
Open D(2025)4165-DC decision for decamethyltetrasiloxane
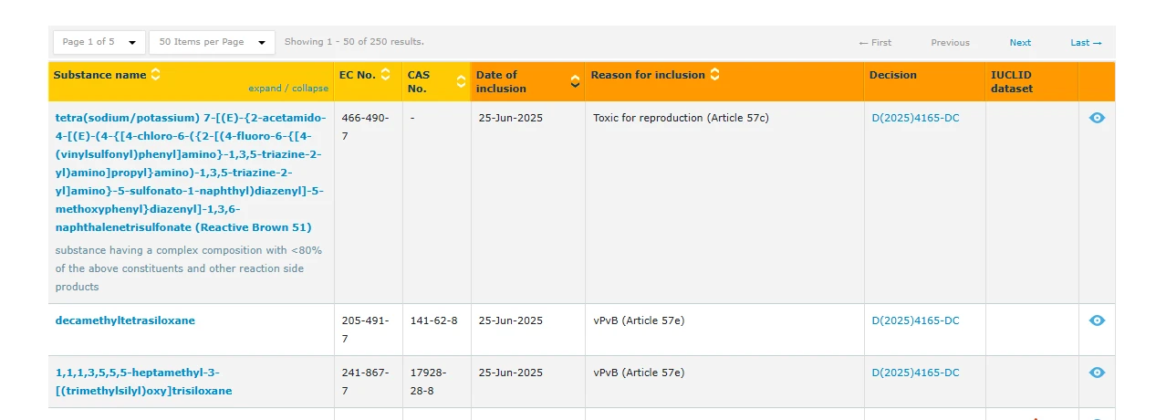click(x=915, y=320)
